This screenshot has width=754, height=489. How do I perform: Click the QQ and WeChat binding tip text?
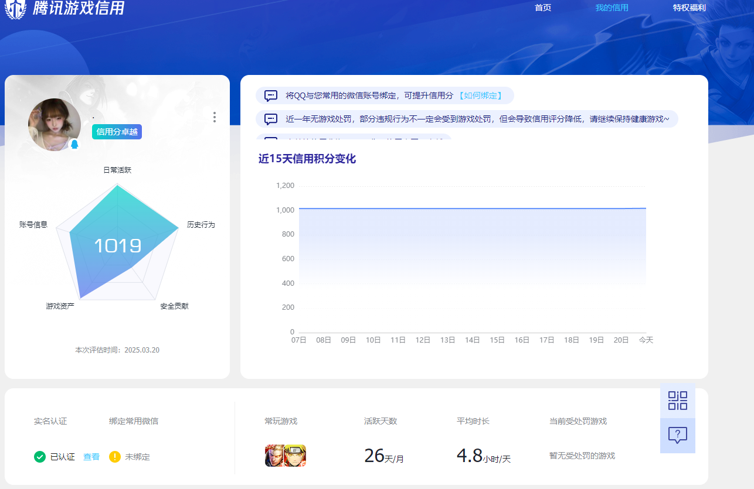tap(370, 95)
